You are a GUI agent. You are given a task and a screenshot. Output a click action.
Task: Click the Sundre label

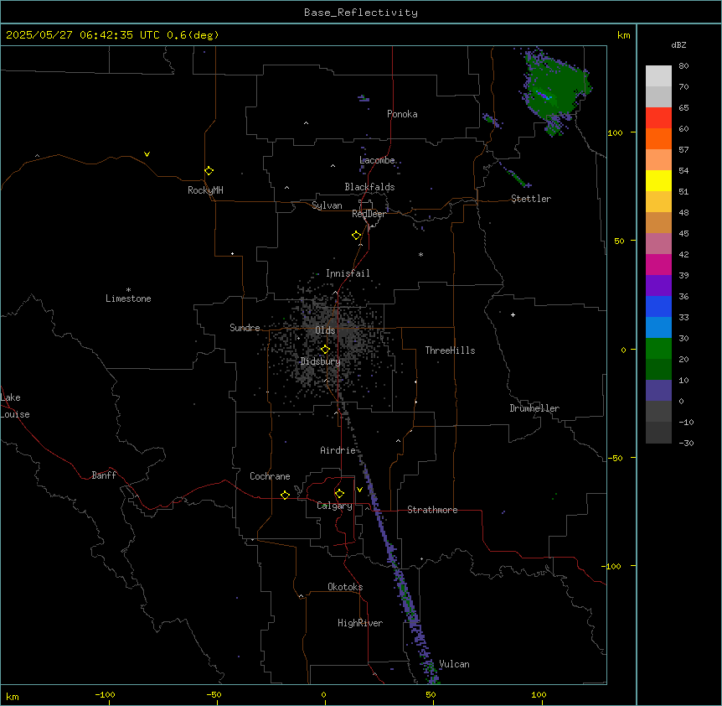(245, 328)
